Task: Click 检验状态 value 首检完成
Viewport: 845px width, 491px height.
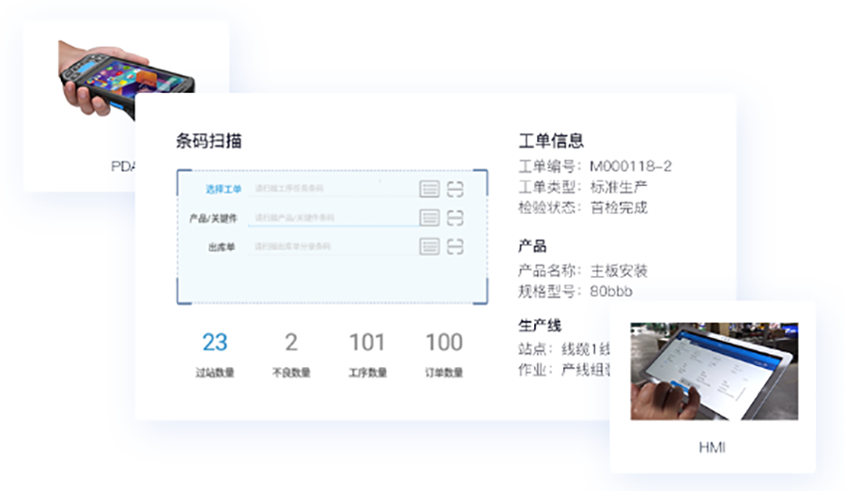Action: 619,207
